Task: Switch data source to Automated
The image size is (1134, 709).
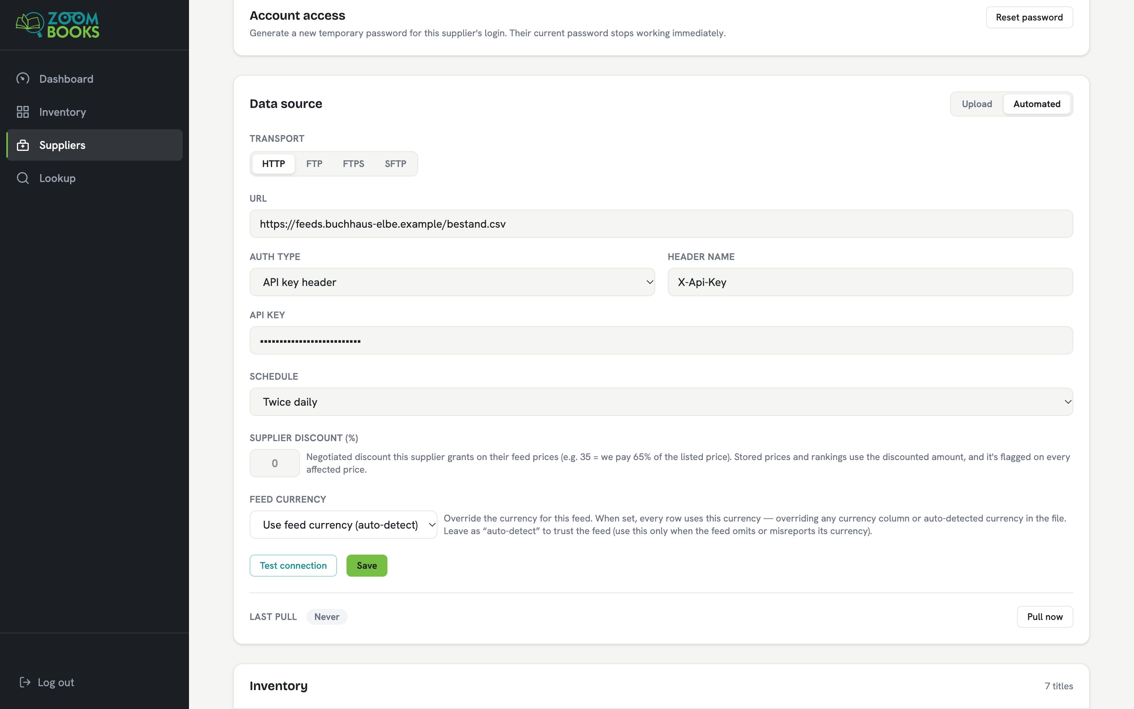Action: 1036,104
